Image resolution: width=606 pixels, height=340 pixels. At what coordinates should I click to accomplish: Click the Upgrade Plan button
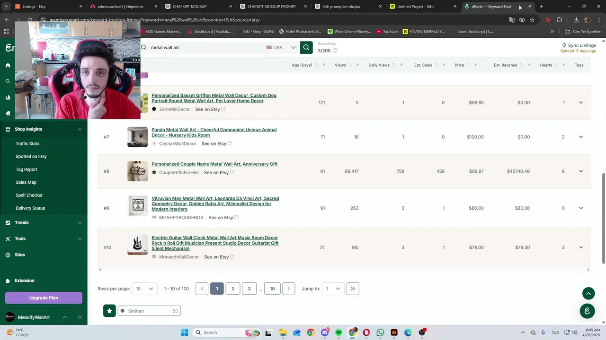[x=44, y=298]
